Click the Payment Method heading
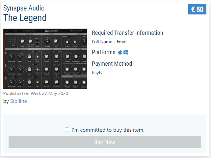 (112, 64)
